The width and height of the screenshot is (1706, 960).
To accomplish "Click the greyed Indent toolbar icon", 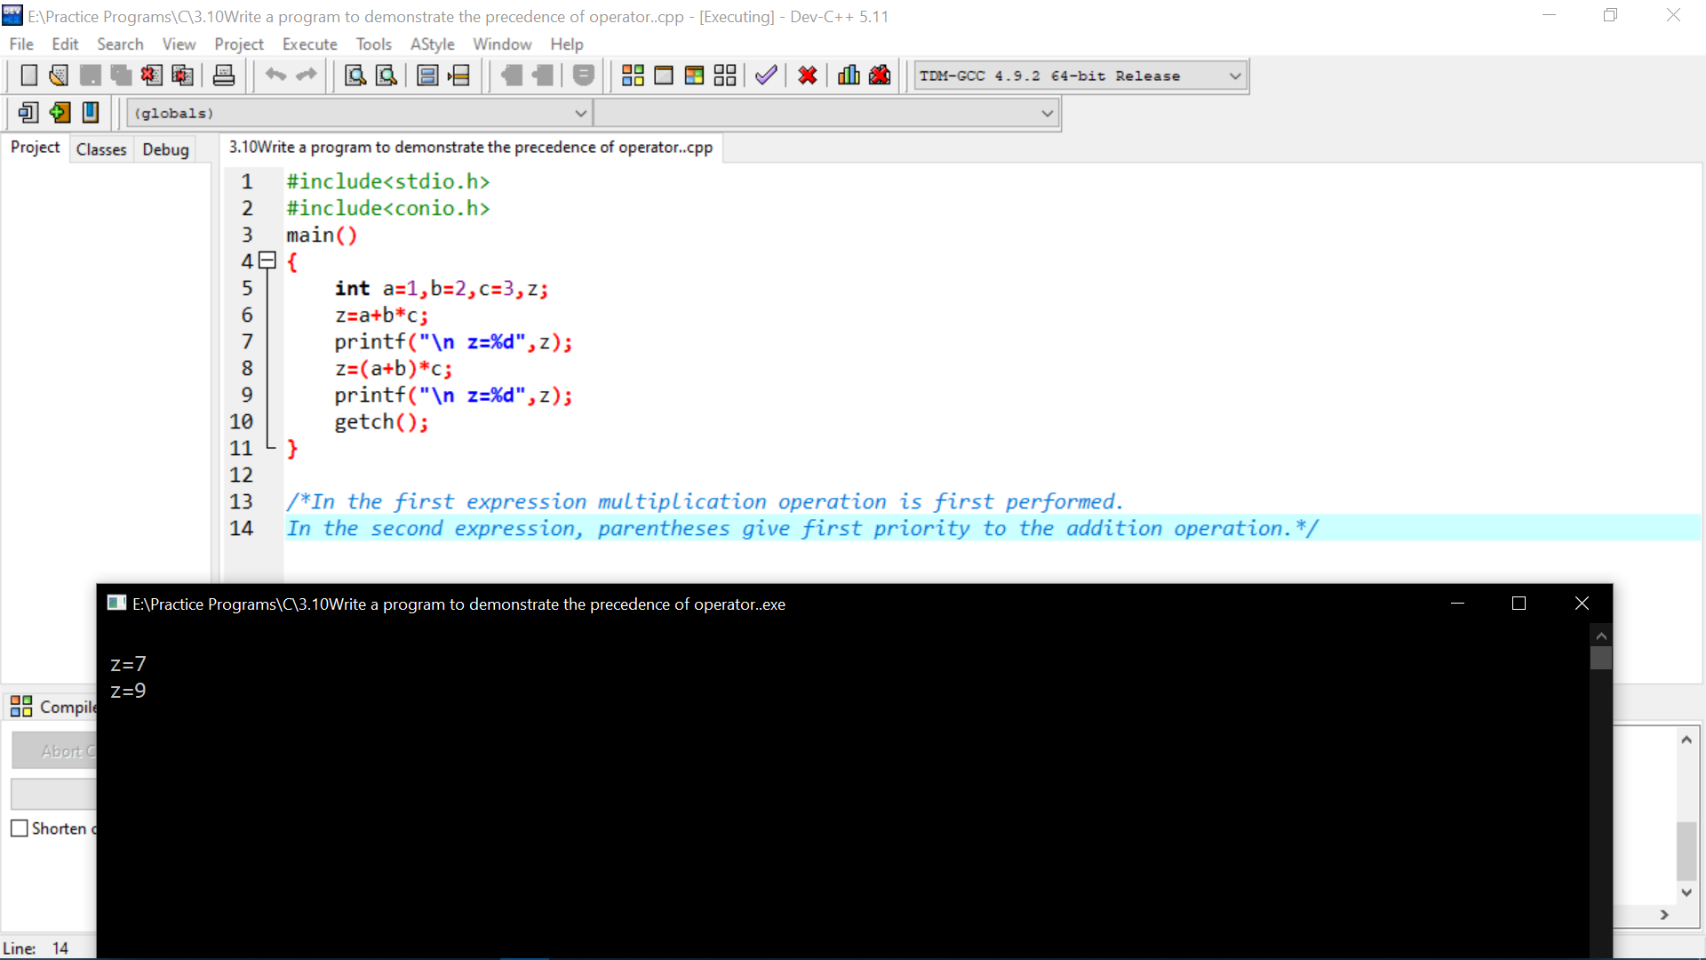I will (x=542, y=76).
